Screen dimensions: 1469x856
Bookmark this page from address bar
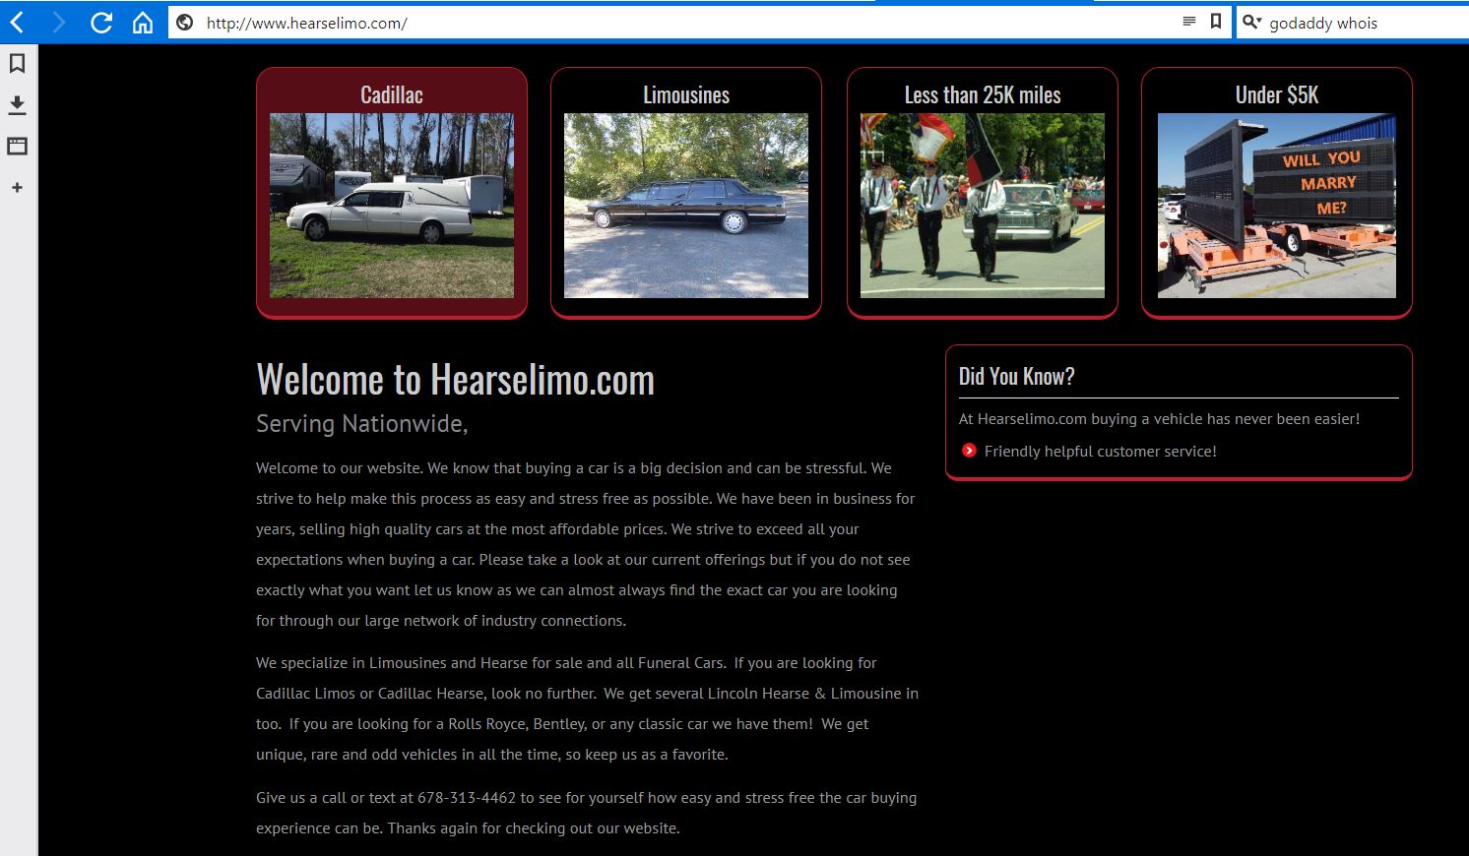click(x=1216, y=22)
